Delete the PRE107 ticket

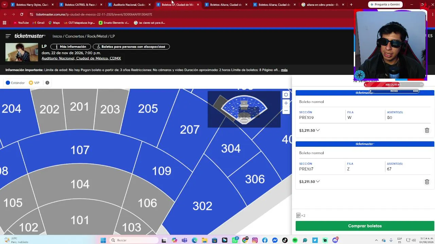[x=427, y=182]
